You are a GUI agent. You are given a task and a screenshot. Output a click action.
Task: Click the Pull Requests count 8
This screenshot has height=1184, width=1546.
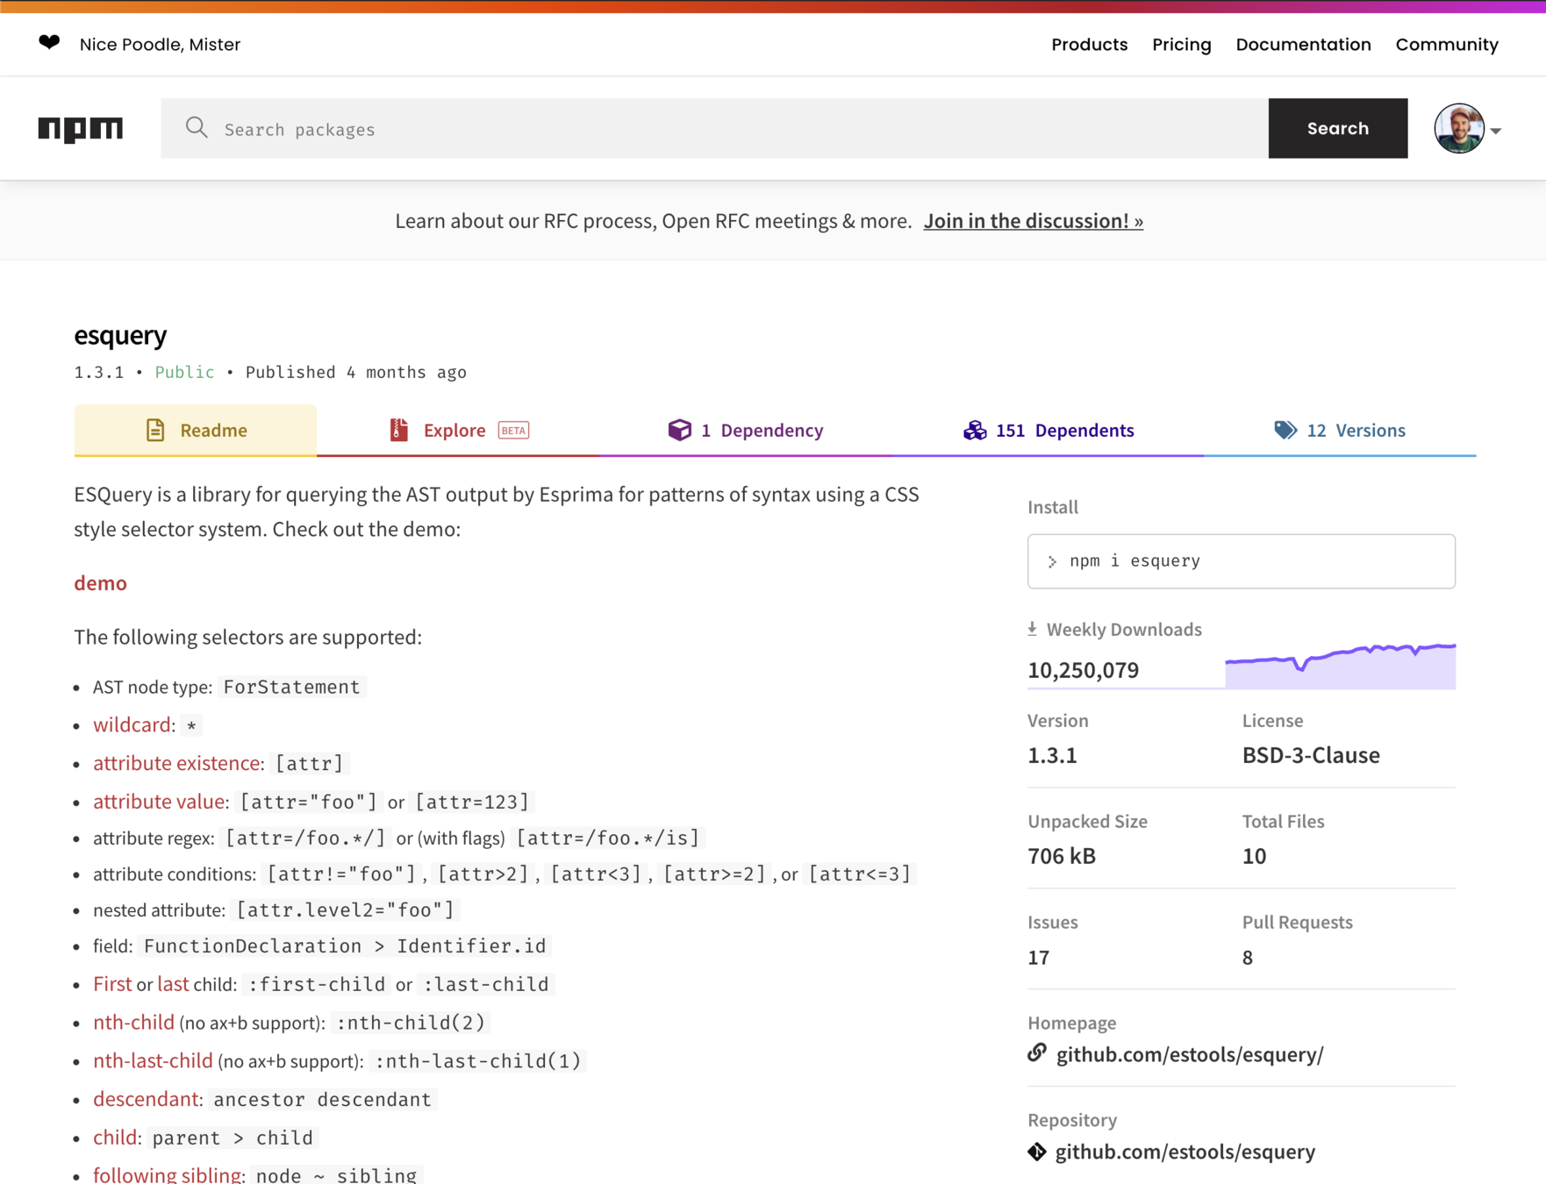[x=1247, y=957]
